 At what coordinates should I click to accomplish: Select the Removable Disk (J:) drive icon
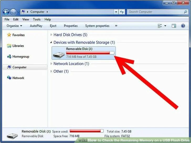(x=59, y=55)
